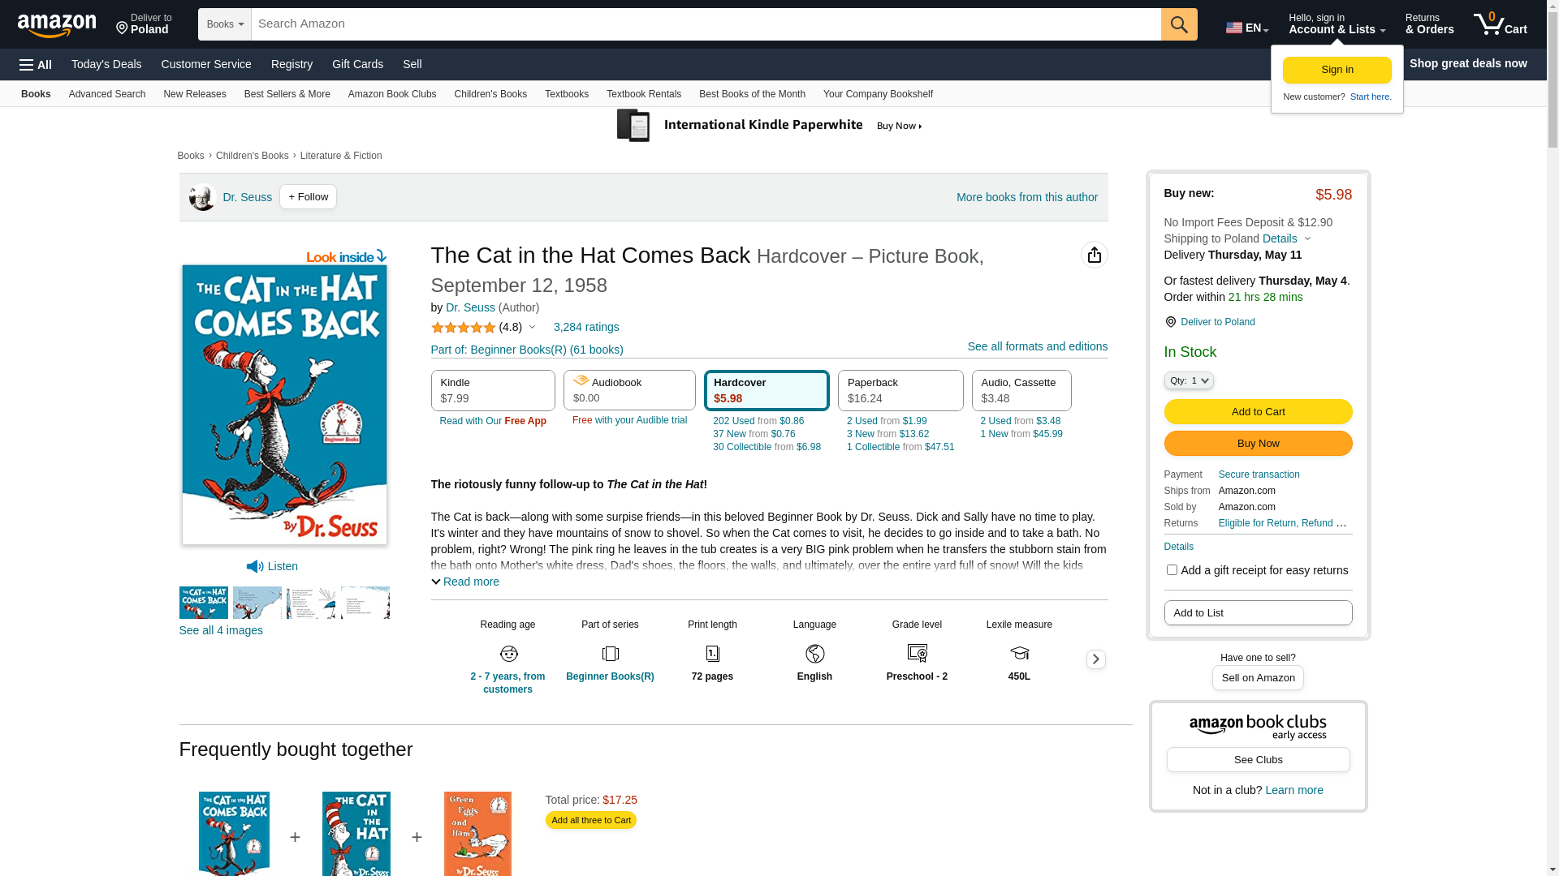The image size is (1559, 876).
Task: Select the Kindle $7.99 format option
Action: tap(493, 390)
